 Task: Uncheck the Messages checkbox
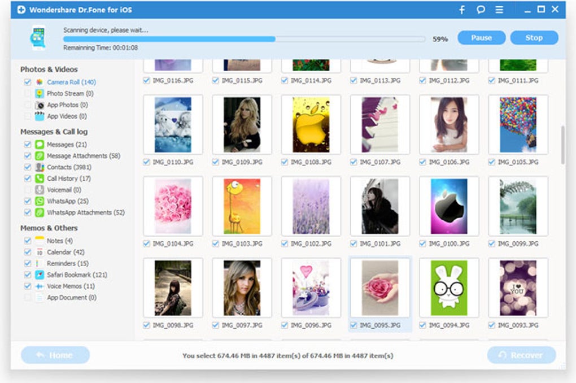[28, 144]
